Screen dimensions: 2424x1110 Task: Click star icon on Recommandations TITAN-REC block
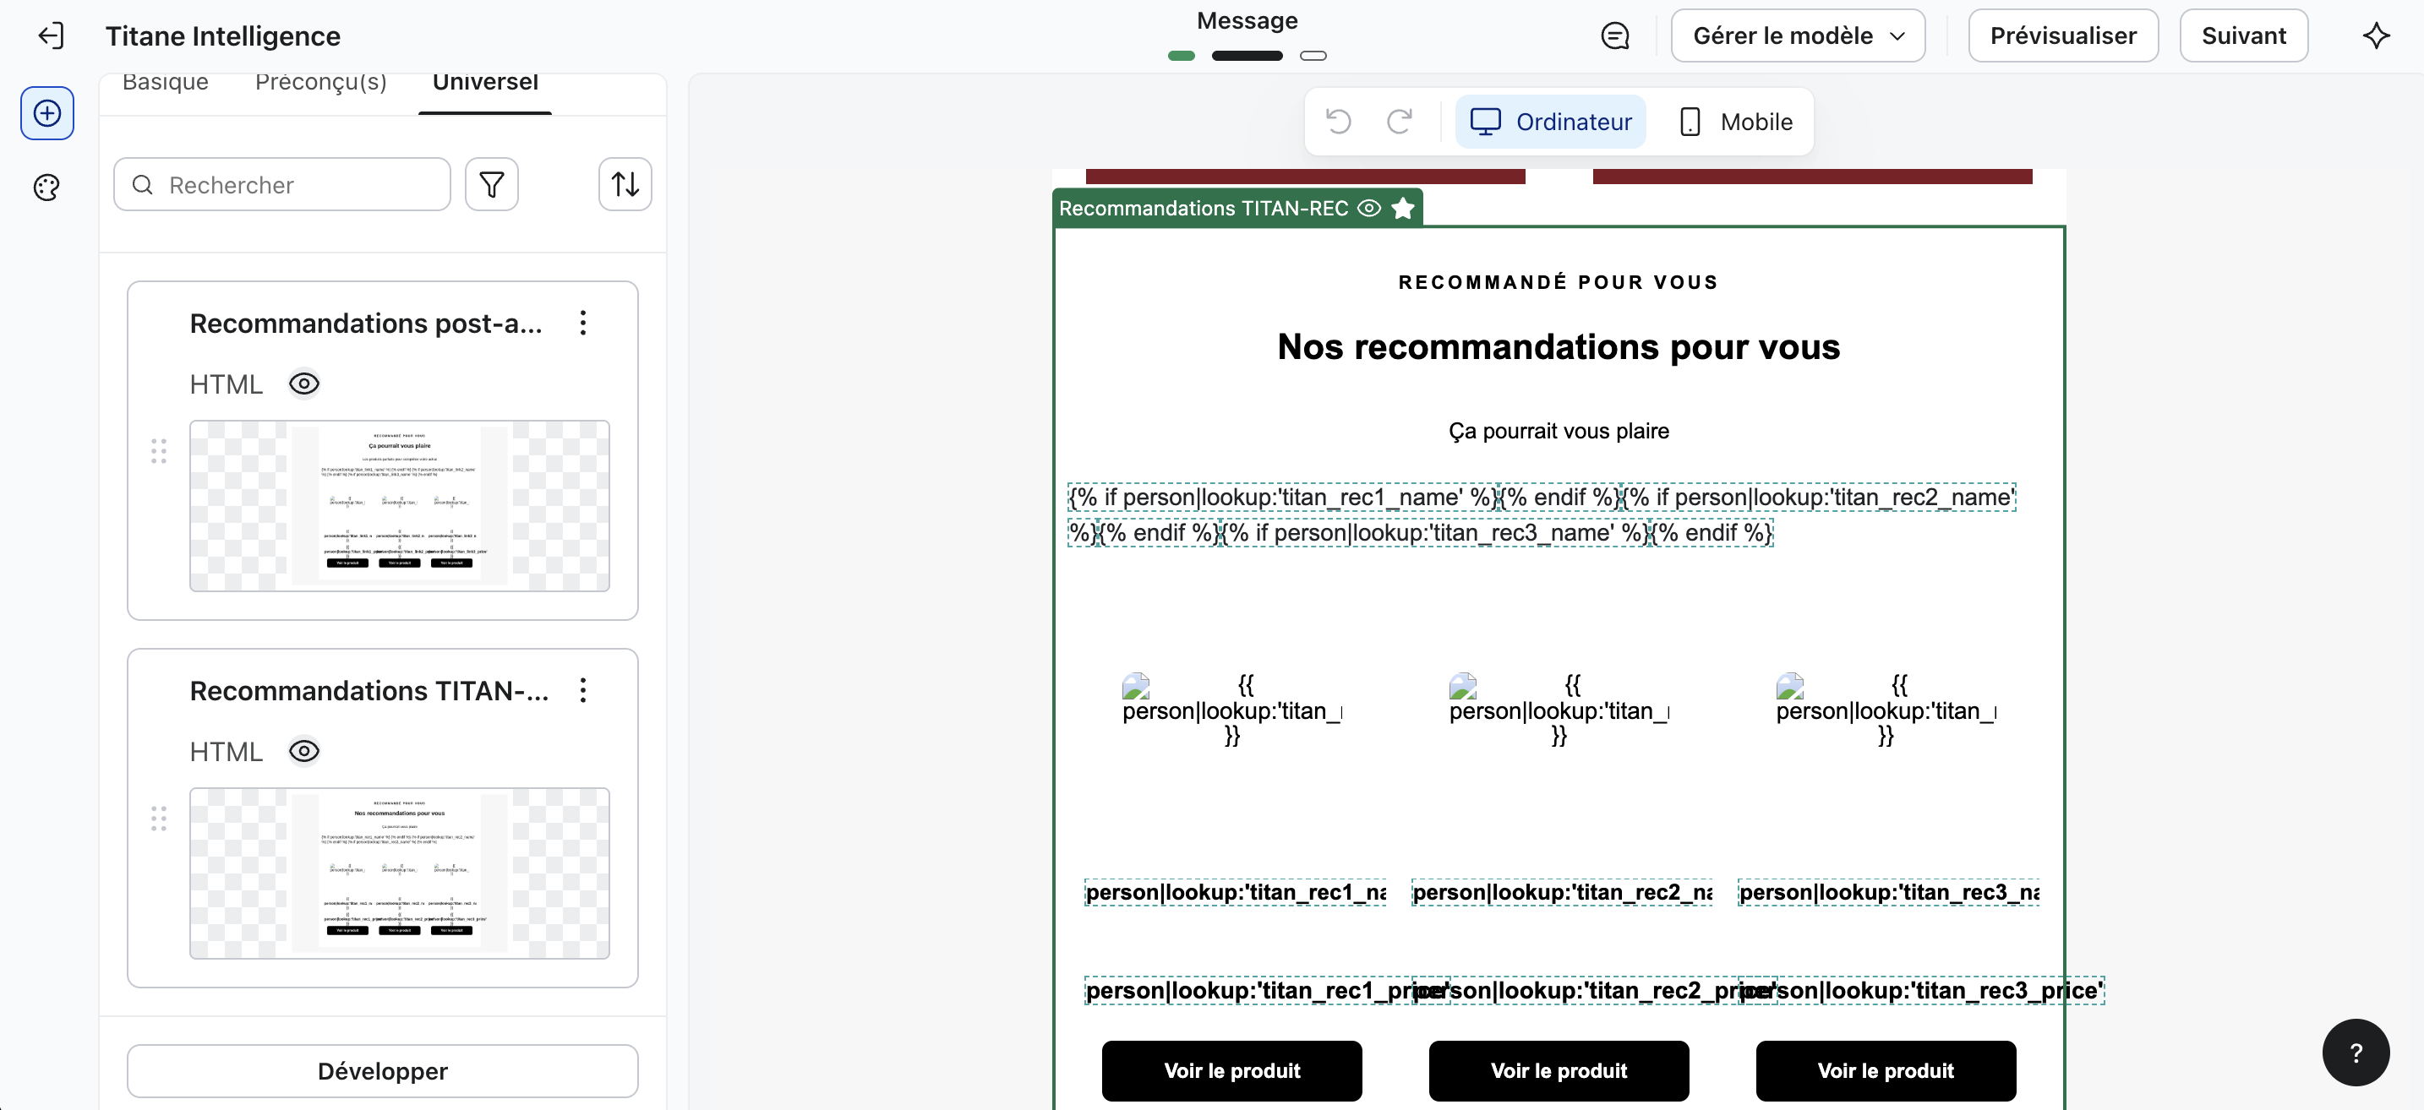1402,208
